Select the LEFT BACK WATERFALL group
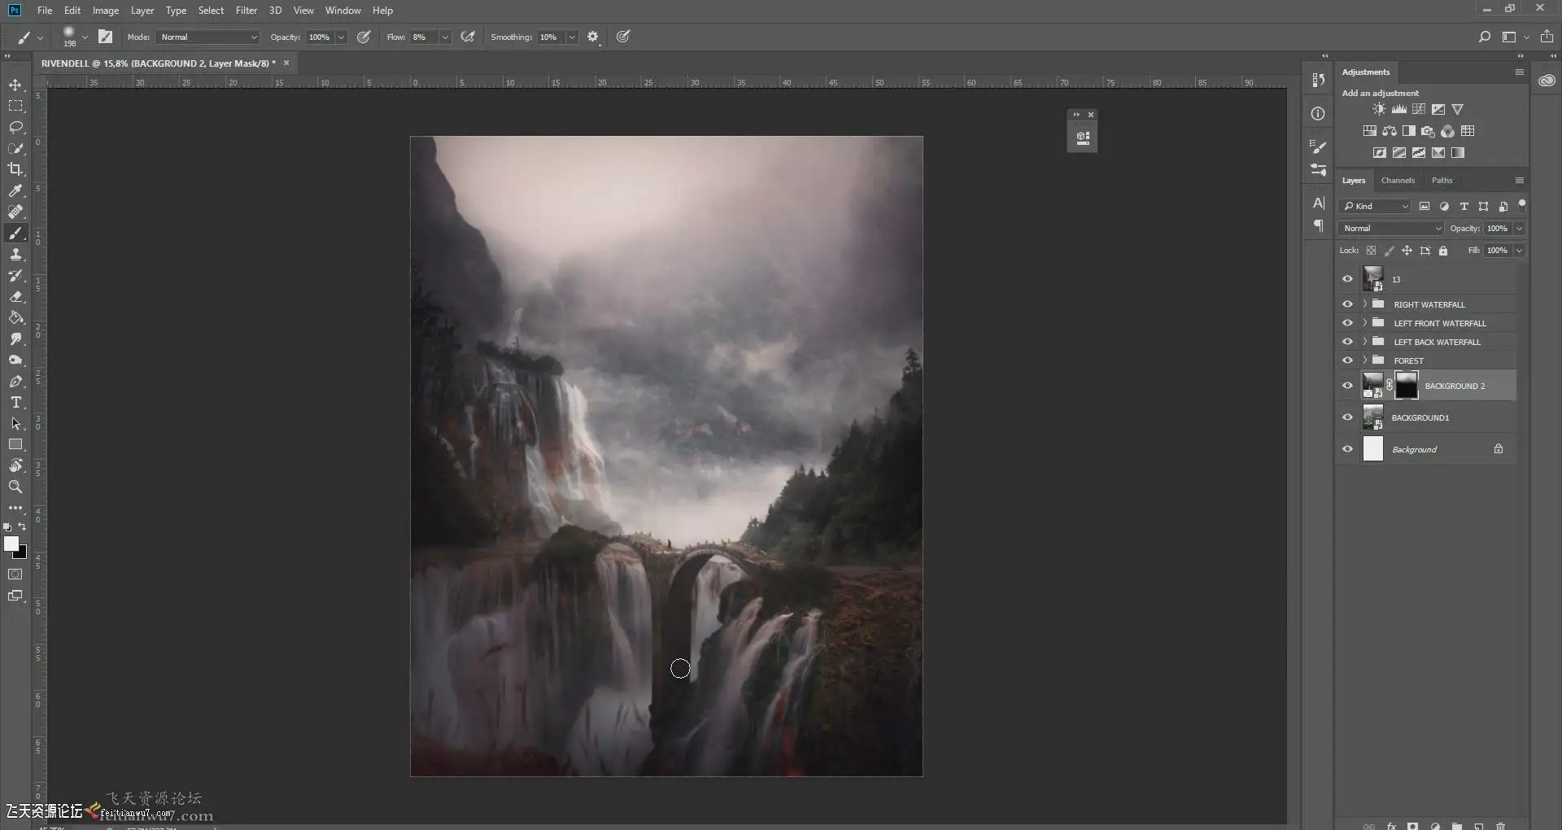 (1437, 342)
